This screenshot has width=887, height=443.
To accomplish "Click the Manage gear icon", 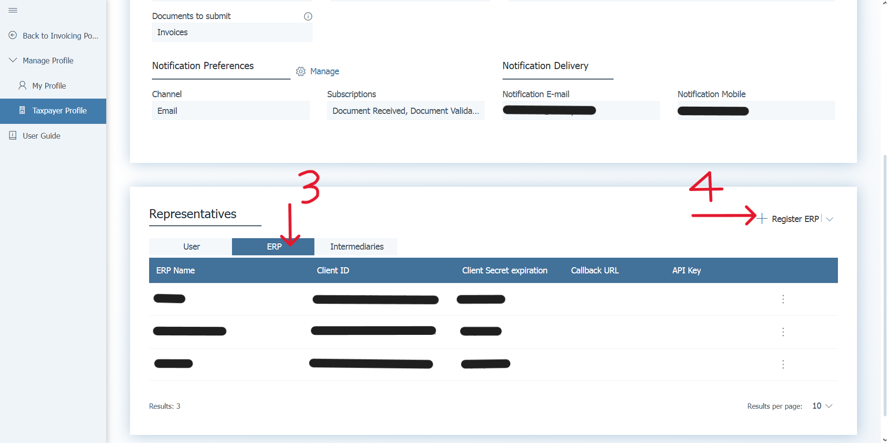I will click(301, 71).
